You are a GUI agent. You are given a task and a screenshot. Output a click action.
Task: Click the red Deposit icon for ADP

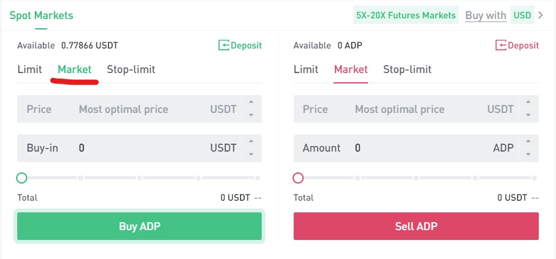pos(501,45)
